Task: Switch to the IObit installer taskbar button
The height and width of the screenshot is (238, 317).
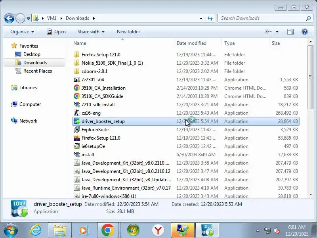Action: point(207,230)
